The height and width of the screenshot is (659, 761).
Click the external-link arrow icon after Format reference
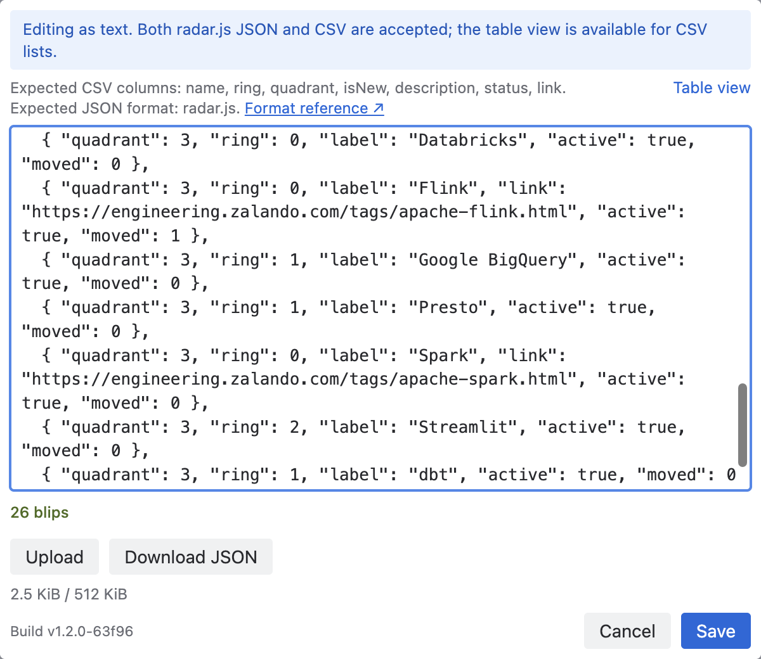tap(378, 108)
